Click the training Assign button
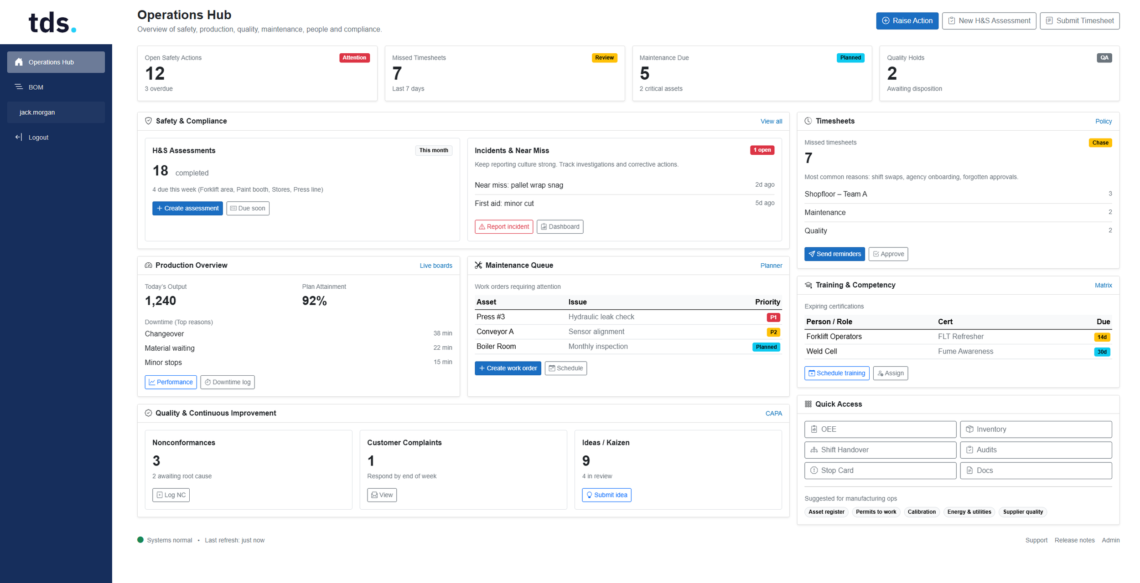The width and height of the screenshot is (1140, 583). tap(890, 373)
